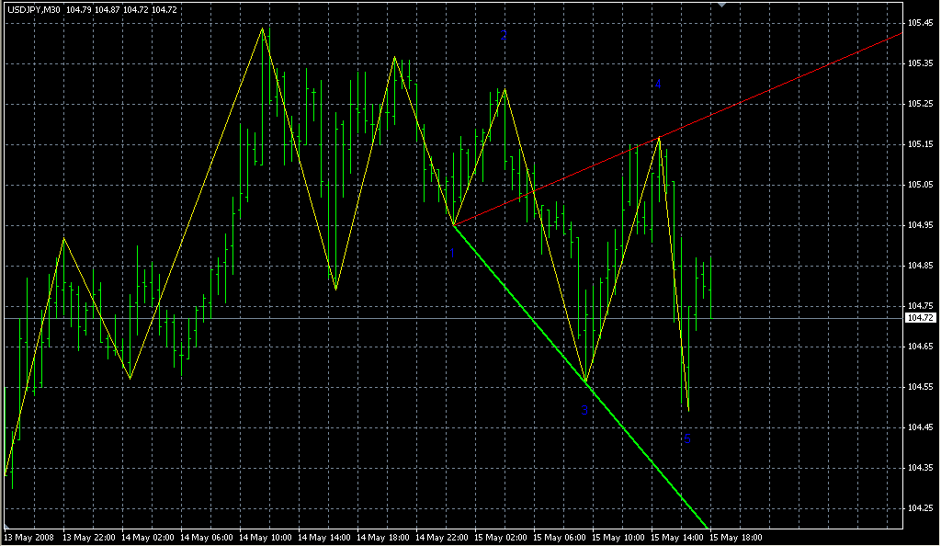Click the 14 May 22:00 time label

(442, 537)
